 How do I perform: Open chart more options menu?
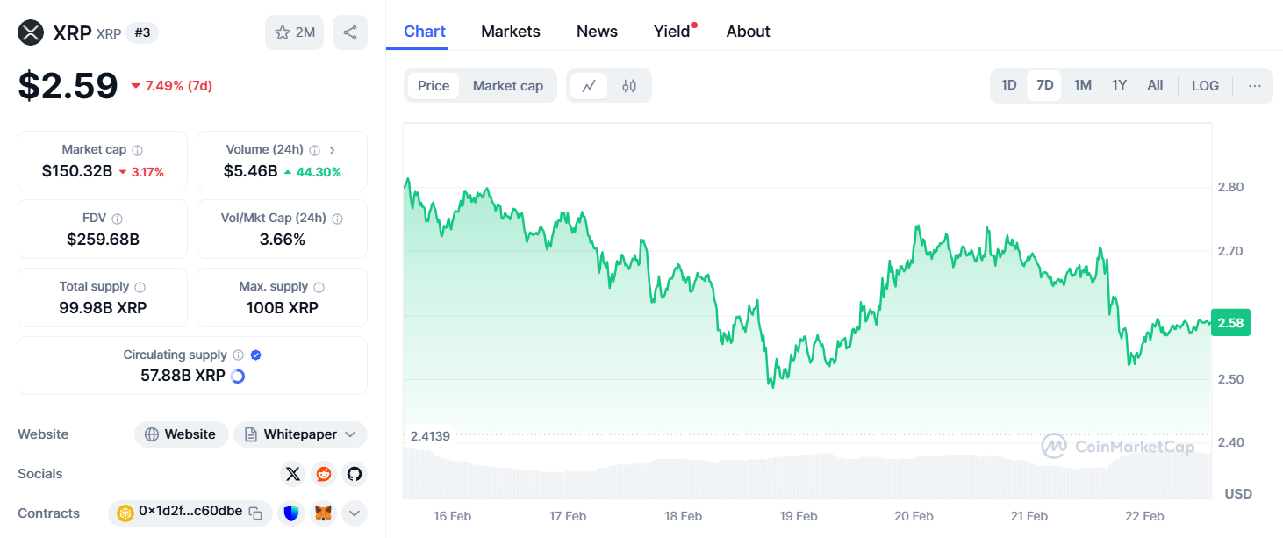(1254, 85)
